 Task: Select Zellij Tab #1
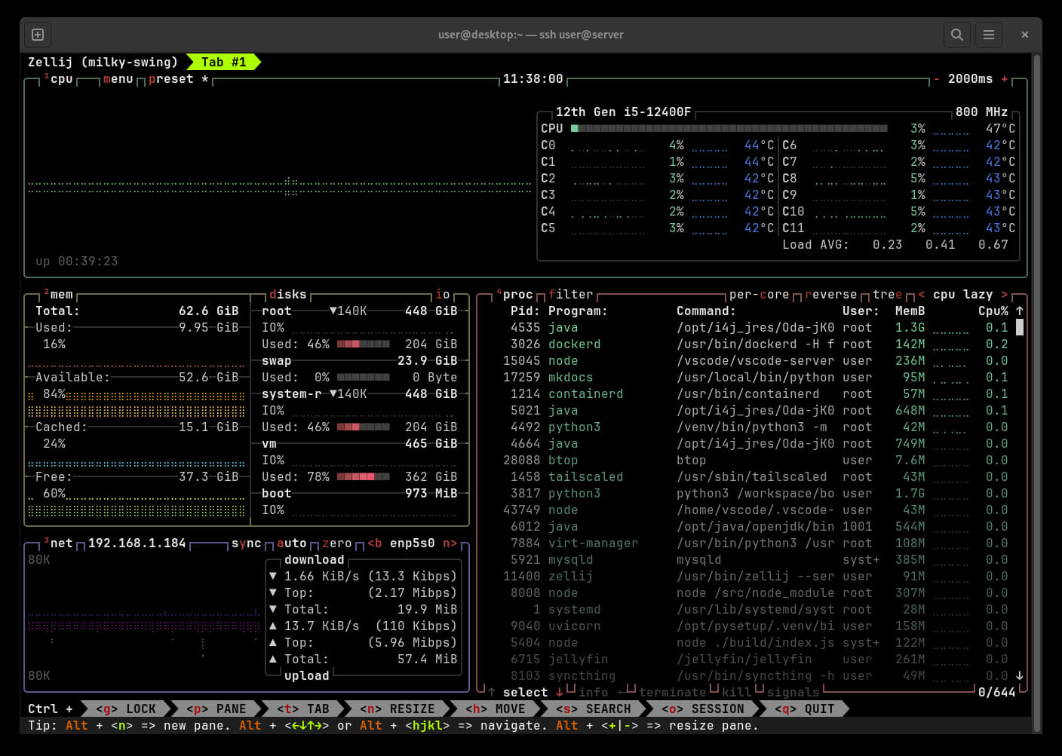point(223,63)
